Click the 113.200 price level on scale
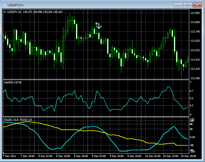The image size is (205, 162). [195, 78]
